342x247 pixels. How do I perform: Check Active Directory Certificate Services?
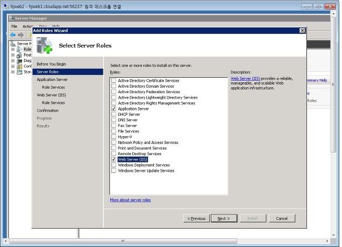114,80
